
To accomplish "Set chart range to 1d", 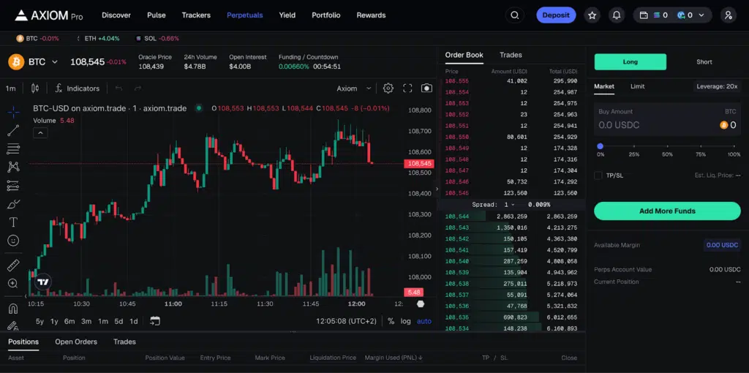I will (x=134, y=321).
